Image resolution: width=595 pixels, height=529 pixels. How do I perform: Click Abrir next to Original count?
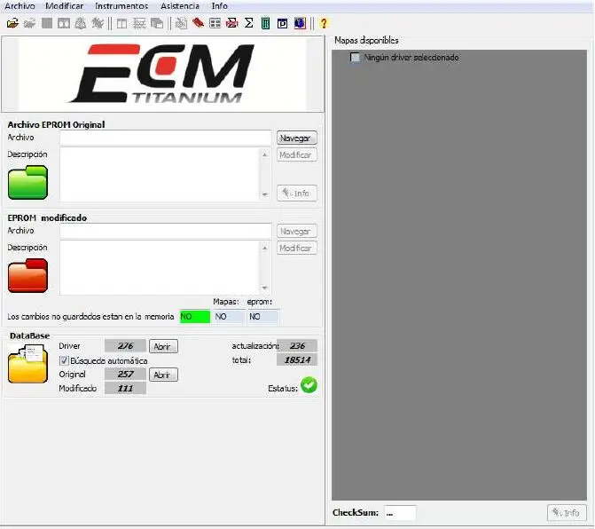pos(163,375)
